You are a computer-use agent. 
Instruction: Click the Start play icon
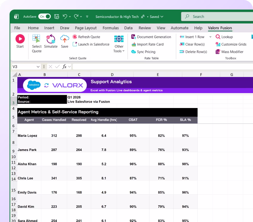[20, 39]
